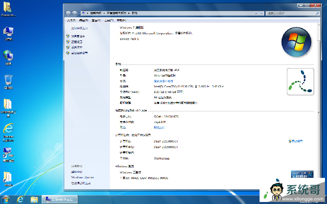Refresh the address bar view
This screenshot has height=204, width=327.
click(261, 13)
